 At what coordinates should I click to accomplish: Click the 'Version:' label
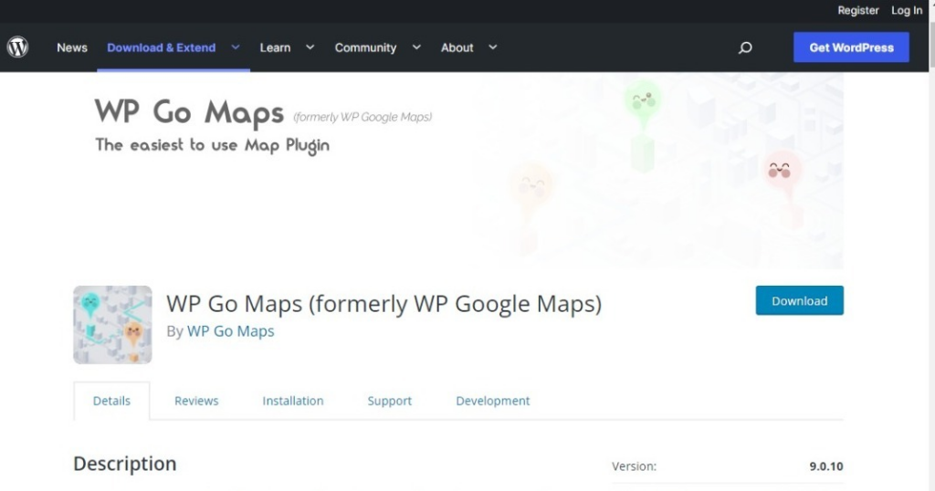[634, 466]
